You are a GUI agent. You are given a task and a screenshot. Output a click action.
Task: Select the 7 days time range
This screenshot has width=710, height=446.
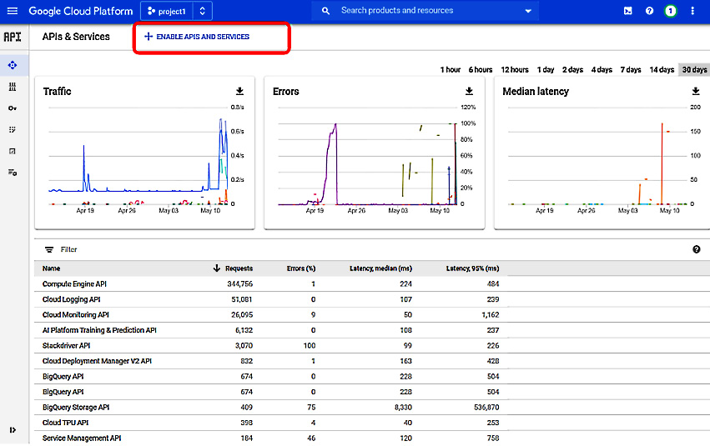631,70
